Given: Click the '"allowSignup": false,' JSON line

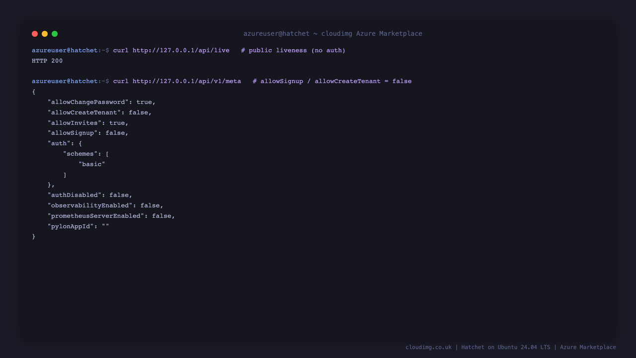Looking at the screenshot, I should tap(88, 133).
